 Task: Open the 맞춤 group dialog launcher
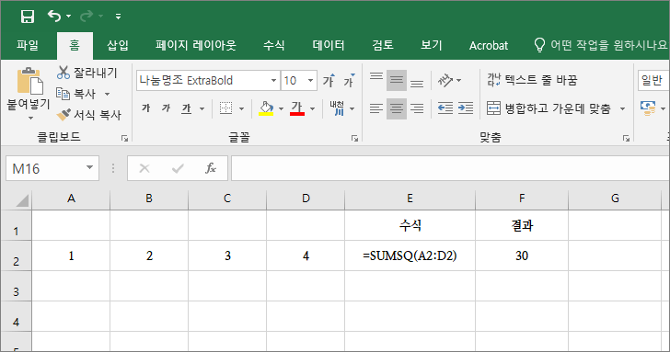[626, 138]
